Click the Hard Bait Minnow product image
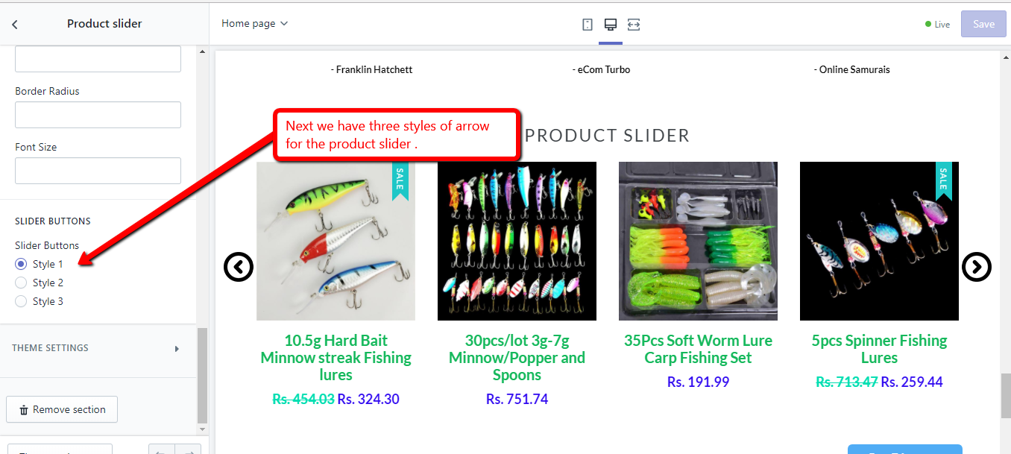This screenshot has width=1011, height=454. [336, 241]
